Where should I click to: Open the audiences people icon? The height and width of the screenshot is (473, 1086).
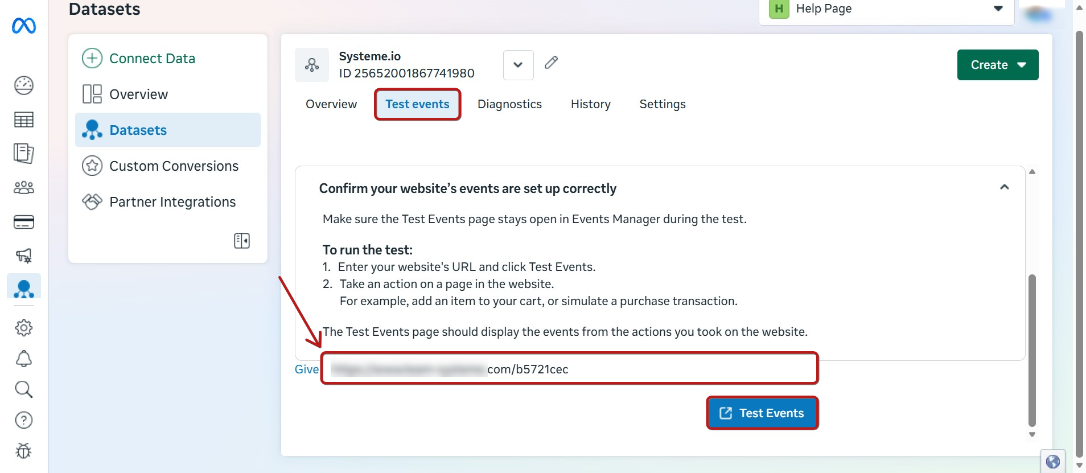pos(24,187)
